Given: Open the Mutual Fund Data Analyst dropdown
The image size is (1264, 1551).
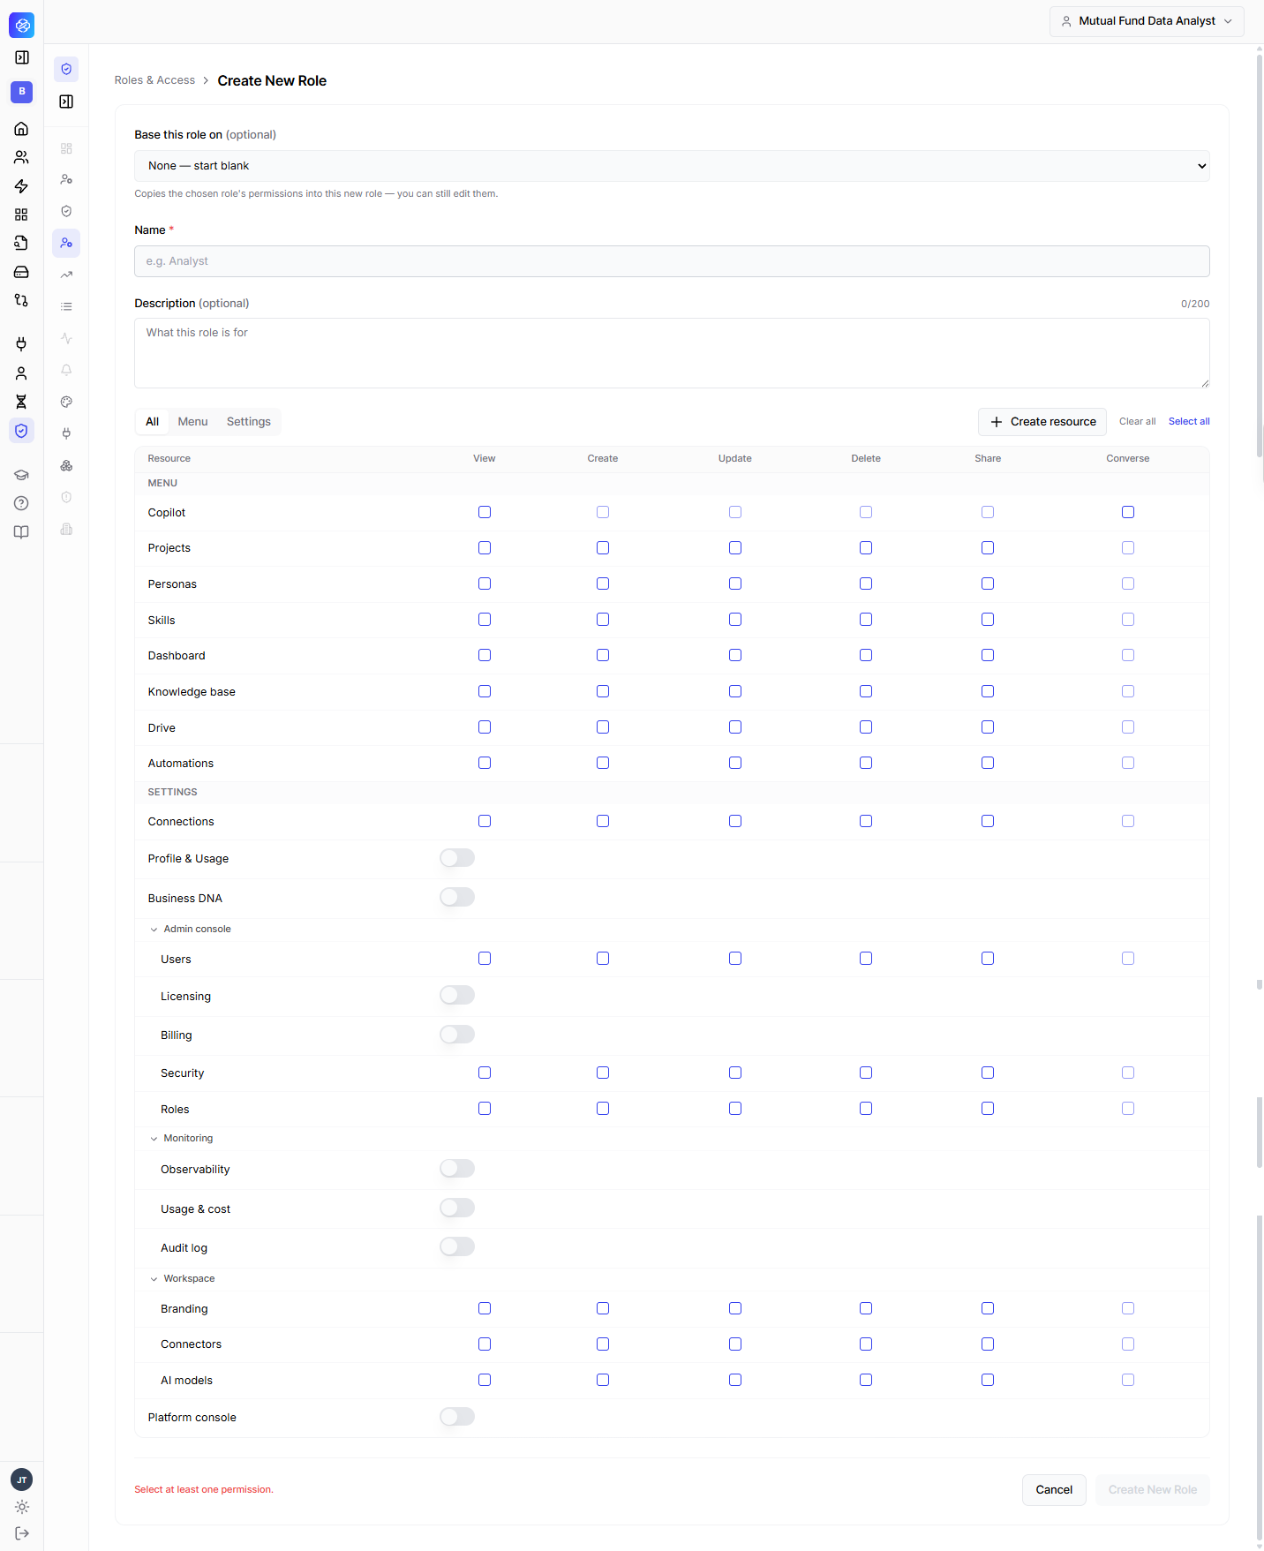Looking at the screenshot, I should click(x=1147, y=21).
